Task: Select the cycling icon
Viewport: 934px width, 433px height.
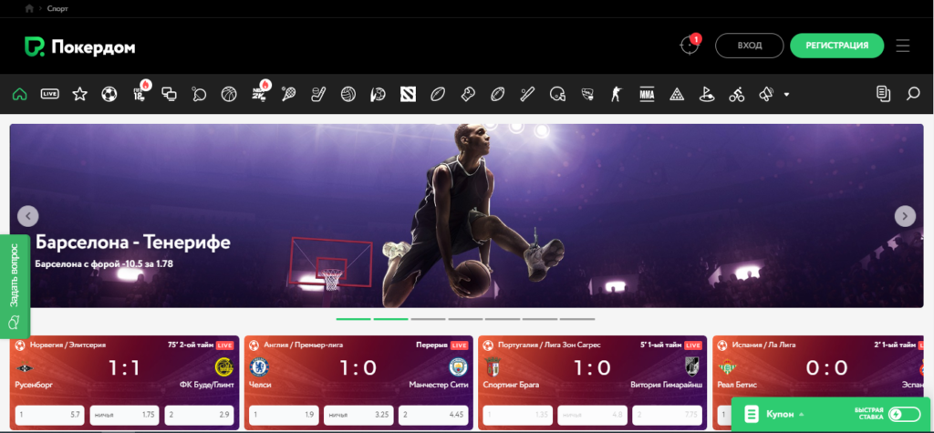Action: click(737, 94)
